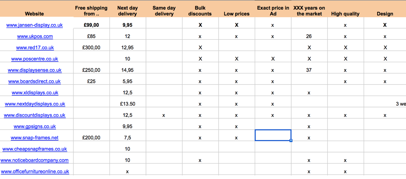Open the www.jansen-display.co.uk link

pos(34,25)
